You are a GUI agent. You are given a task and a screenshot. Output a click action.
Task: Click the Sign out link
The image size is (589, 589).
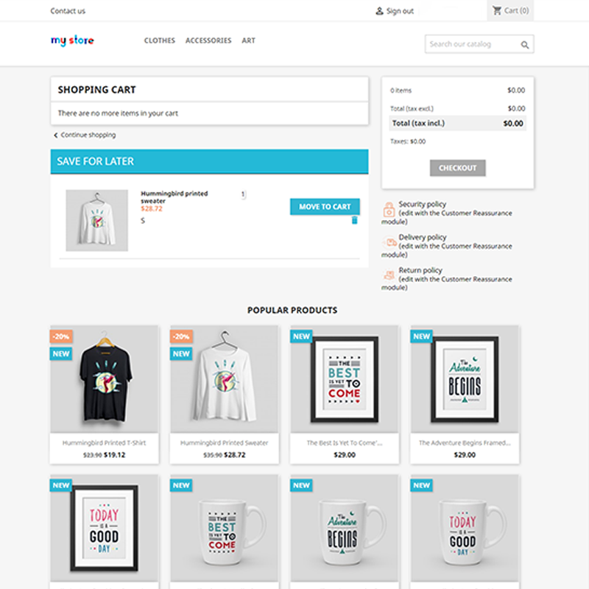(400, 11)
